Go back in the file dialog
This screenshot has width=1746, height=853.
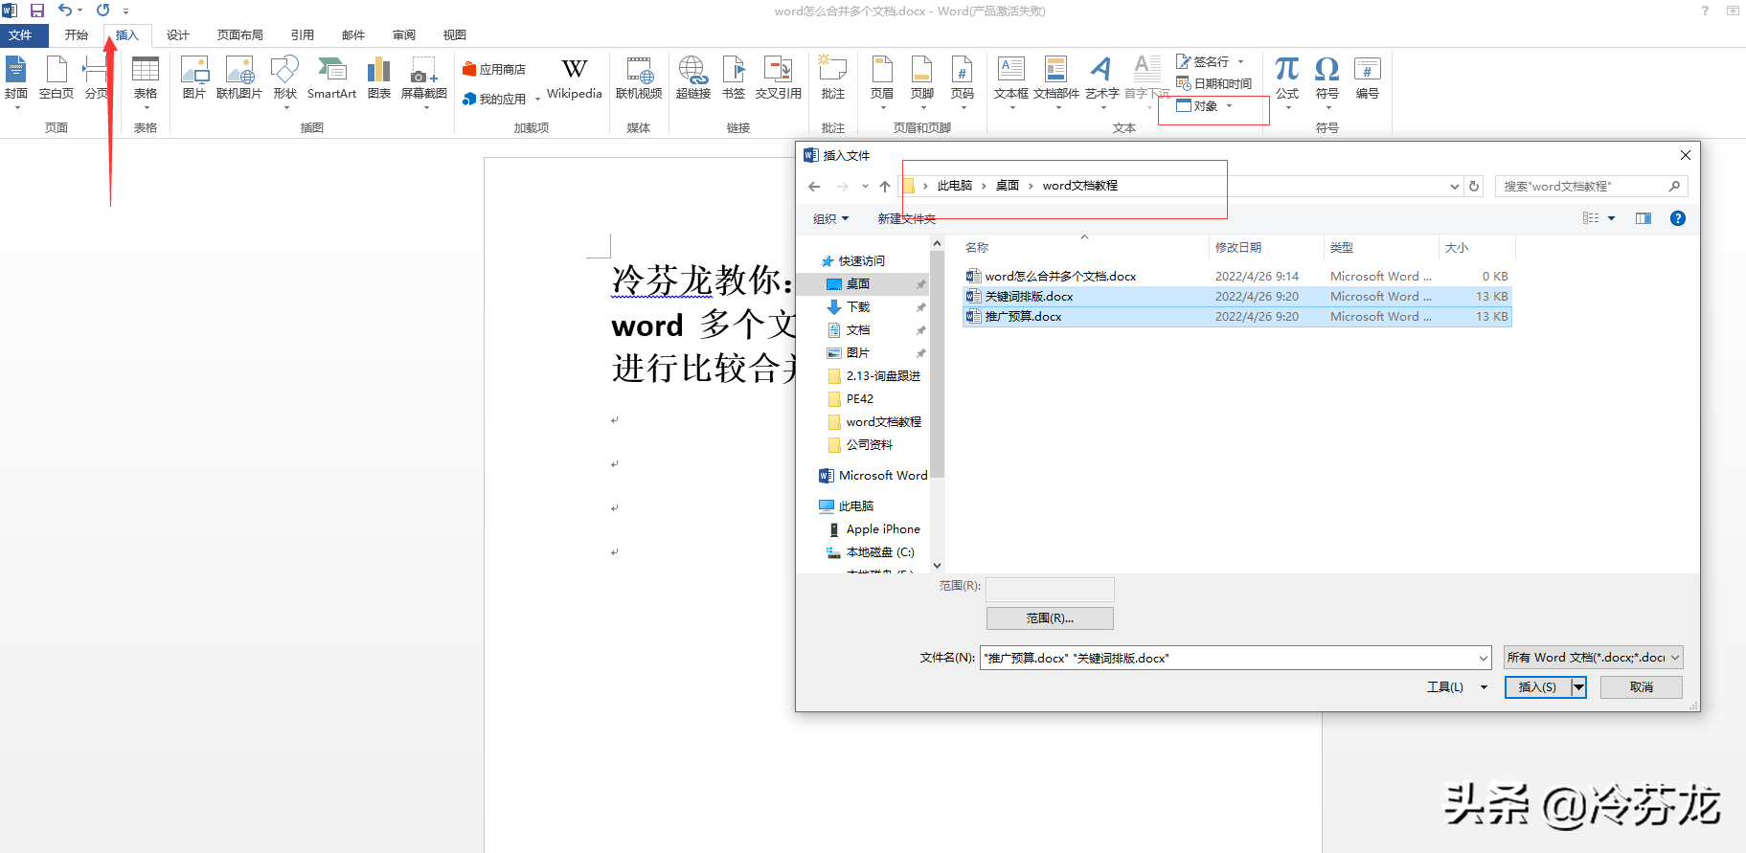click(814, 187)
